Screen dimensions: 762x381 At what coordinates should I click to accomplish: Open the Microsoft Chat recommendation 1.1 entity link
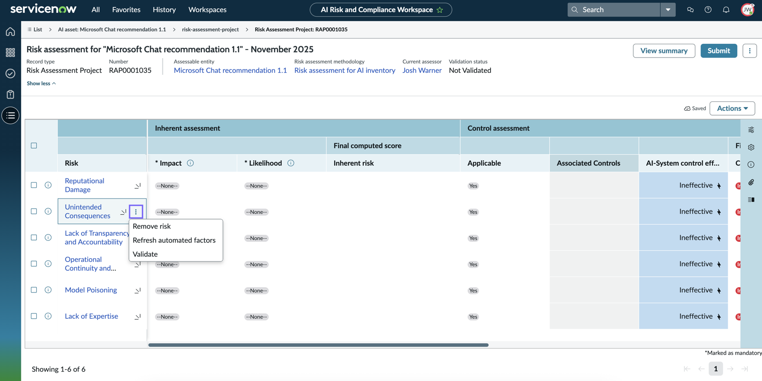(x=231, y=70)
